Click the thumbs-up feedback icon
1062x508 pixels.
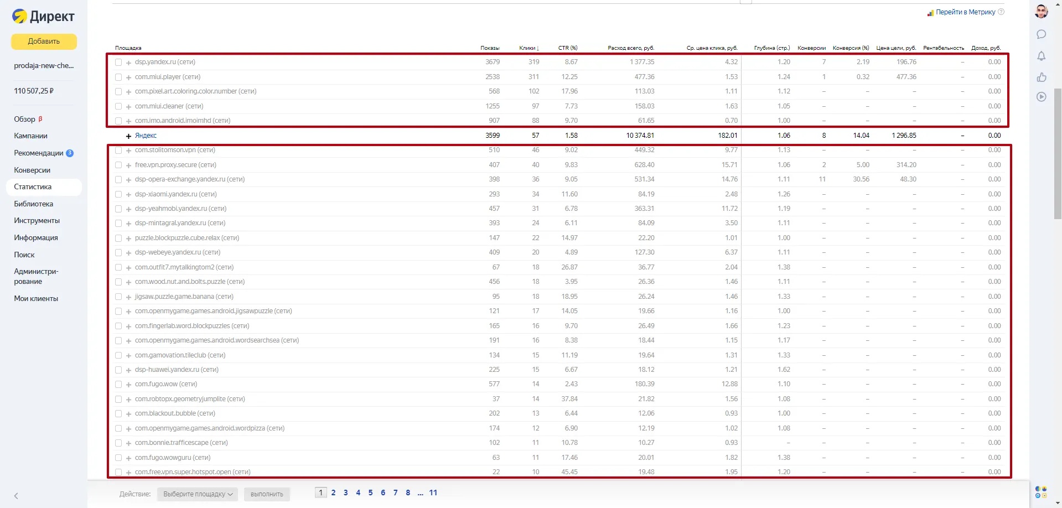[x=1041, y=77]
